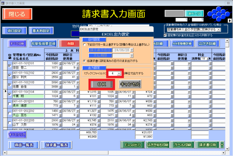The width and height of the screenshot is (233, 156).
Task: Check the box for 長井 靖彦 row
Action: coord(10,103)
